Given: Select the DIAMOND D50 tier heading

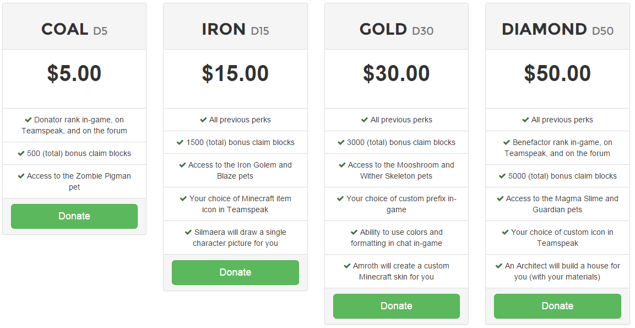Looking at the screenshot, I should (x=557, y=29).
